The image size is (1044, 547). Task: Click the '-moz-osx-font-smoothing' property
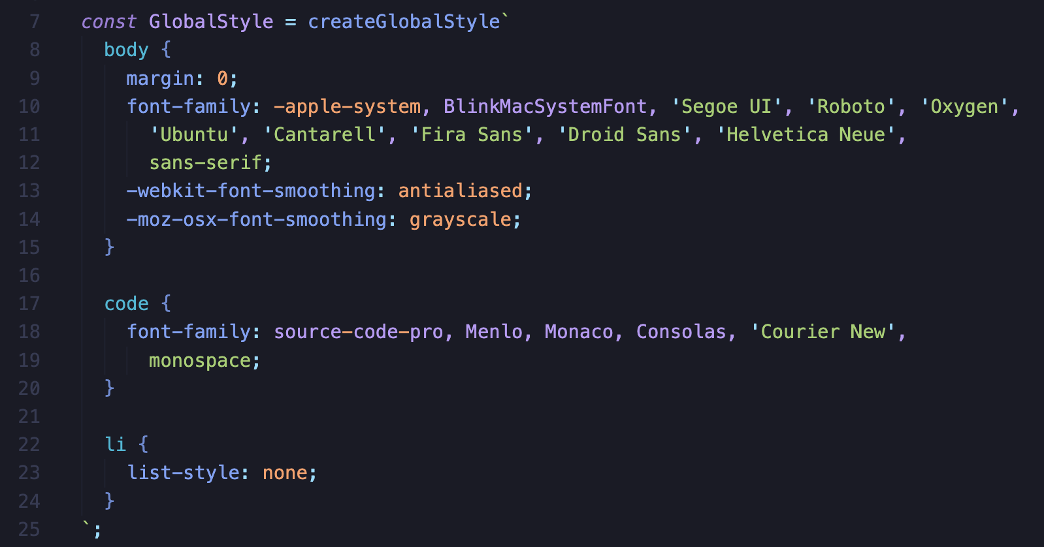(x=257, y=219)
